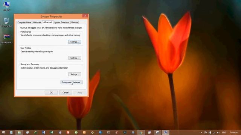Switch to the Remote tab
241x135 pixels.
coord(75,22)
